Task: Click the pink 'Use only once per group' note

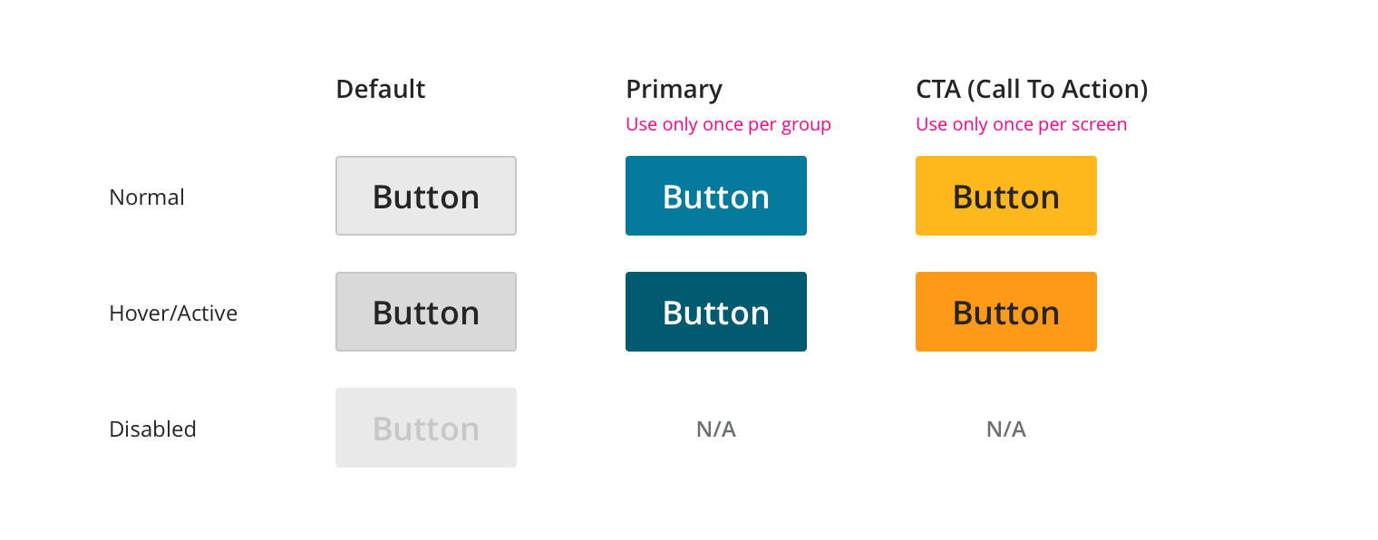Action: [728, 124]
